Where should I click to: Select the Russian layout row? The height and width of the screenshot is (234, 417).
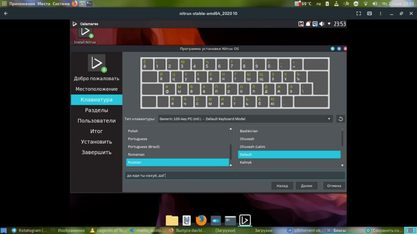[178, 162]
